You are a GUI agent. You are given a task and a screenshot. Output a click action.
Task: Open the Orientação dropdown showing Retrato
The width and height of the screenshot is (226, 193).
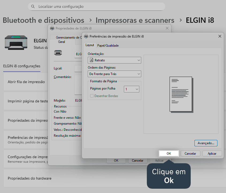pyautogui.click(x=114, y=60)
